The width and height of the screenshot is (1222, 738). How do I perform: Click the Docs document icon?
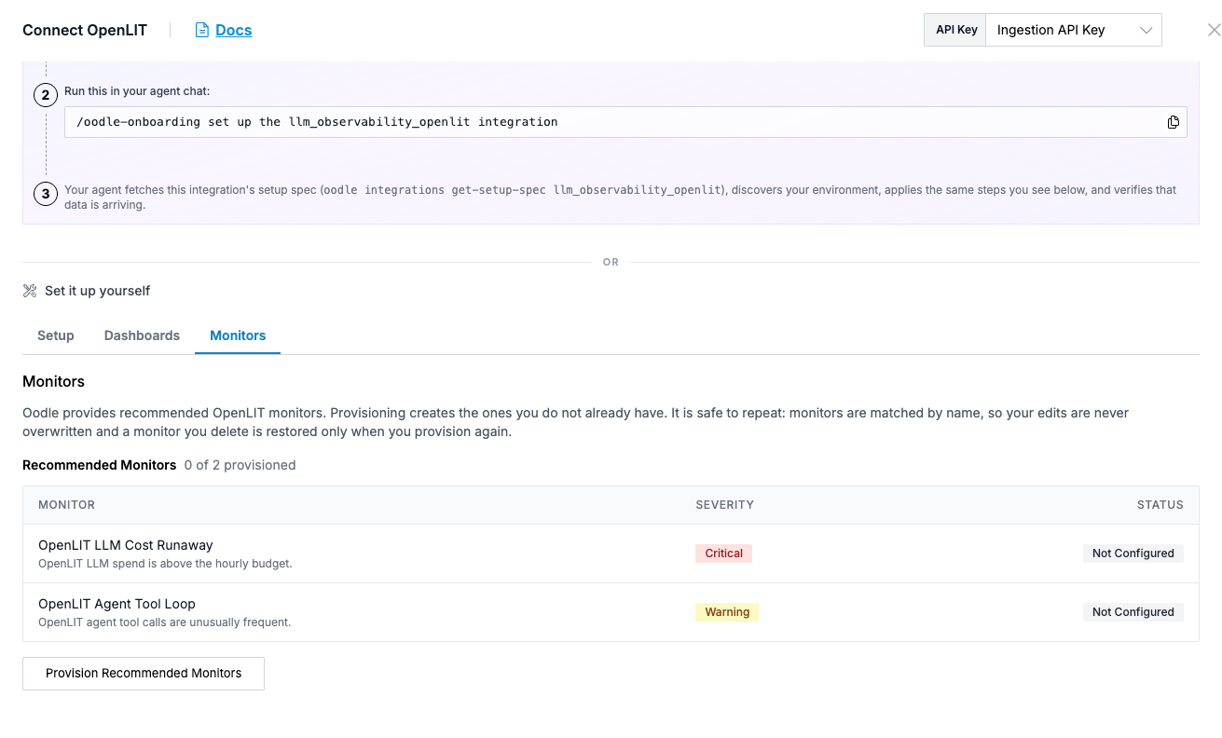click(201, 30)
